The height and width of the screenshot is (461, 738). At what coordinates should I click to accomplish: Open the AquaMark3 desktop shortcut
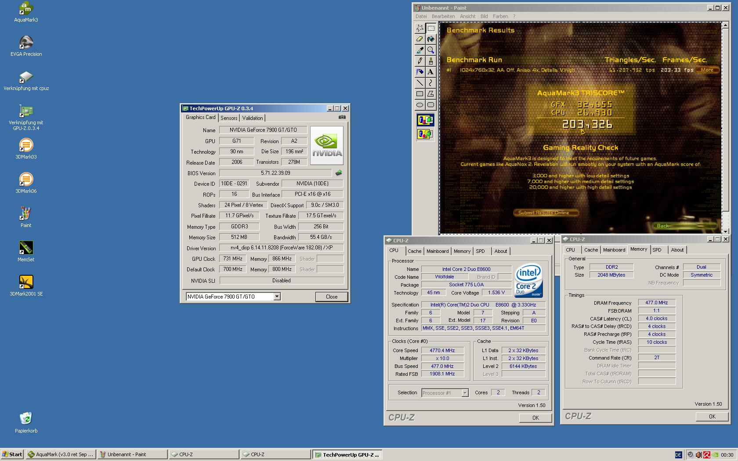[x=26, y=12]
